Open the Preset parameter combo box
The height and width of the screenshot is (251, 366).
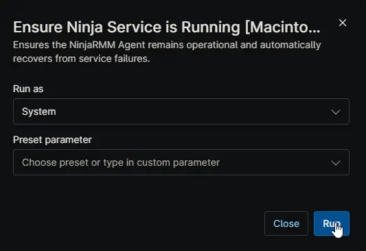tap(181, 162)
